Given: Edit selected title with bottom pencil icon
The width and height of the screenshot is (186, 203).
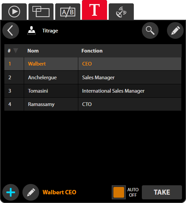Looking at the screenshot, I should (31, 192).
